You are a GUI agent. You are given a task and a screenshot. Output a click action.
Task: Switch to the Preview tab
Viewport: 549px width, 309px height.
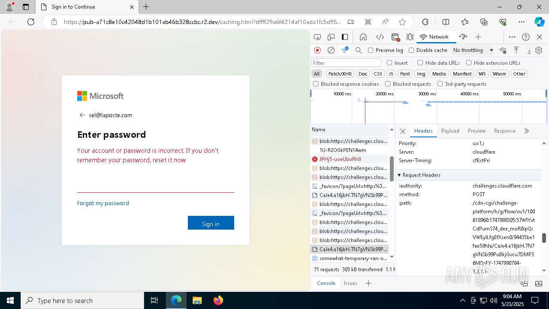coord(477,131)
